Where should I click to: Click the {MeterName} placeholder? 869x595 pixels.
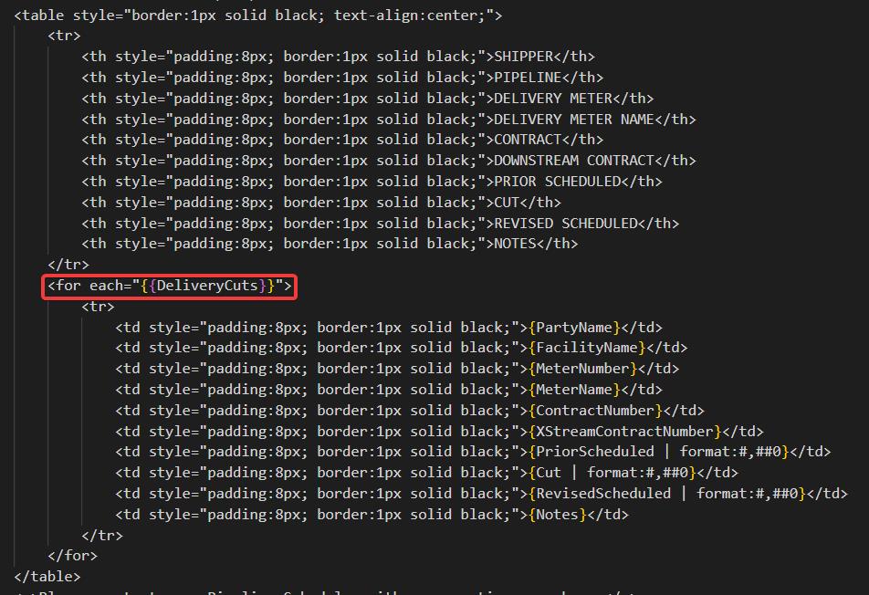573,390
